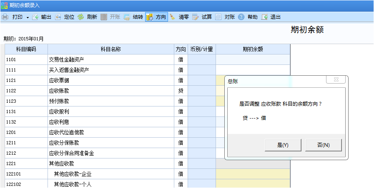Click the 期初: 2015年01月 period label
Screen dimensions: 374x188
pyautogui.click(x=24, y=39)
